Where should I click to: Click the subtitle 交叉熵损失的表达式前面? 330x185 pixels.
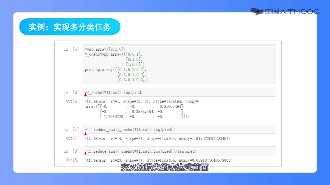[165, 168]
